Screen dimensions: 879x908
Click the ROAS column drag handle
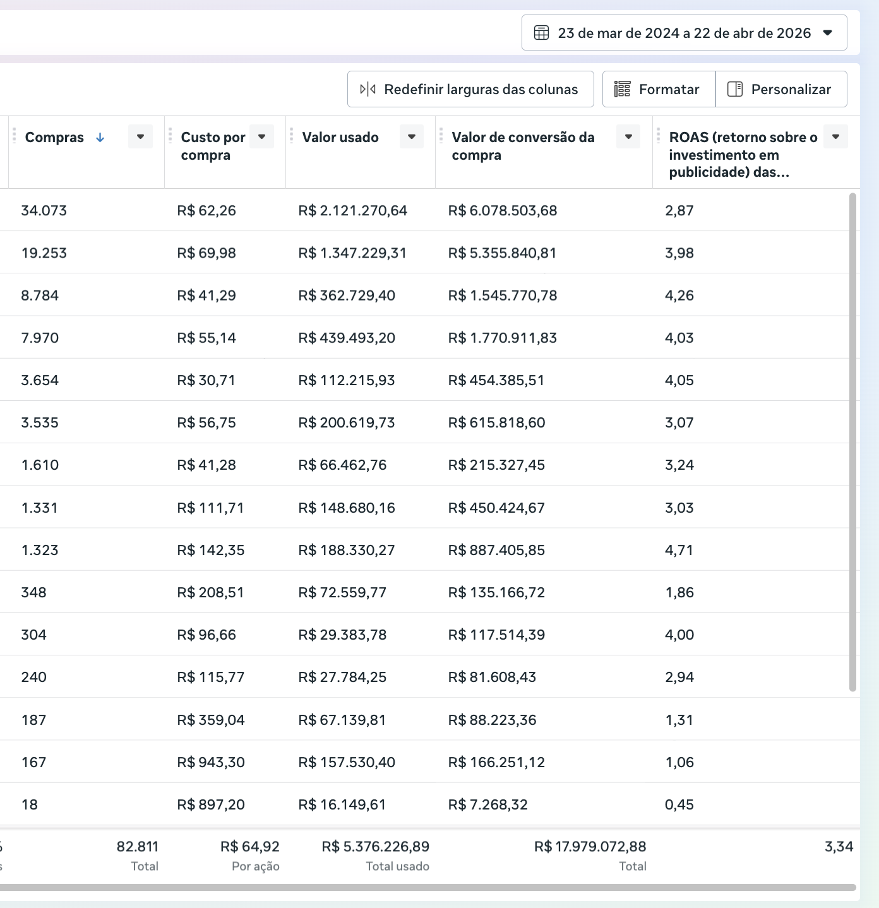pos(658,136)
